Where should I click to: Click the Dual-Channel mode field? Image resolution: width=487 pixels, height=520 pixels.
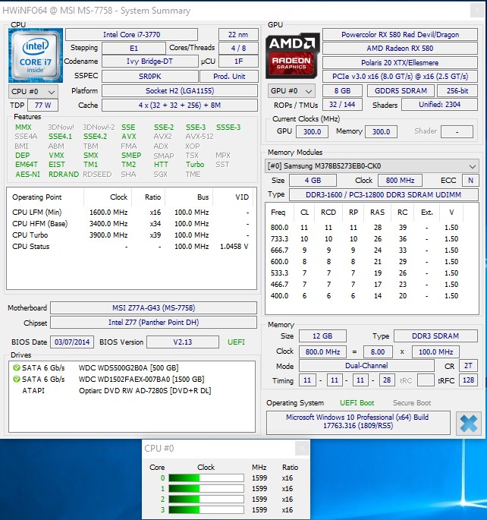pyautogui.click(x=366, y=366)
